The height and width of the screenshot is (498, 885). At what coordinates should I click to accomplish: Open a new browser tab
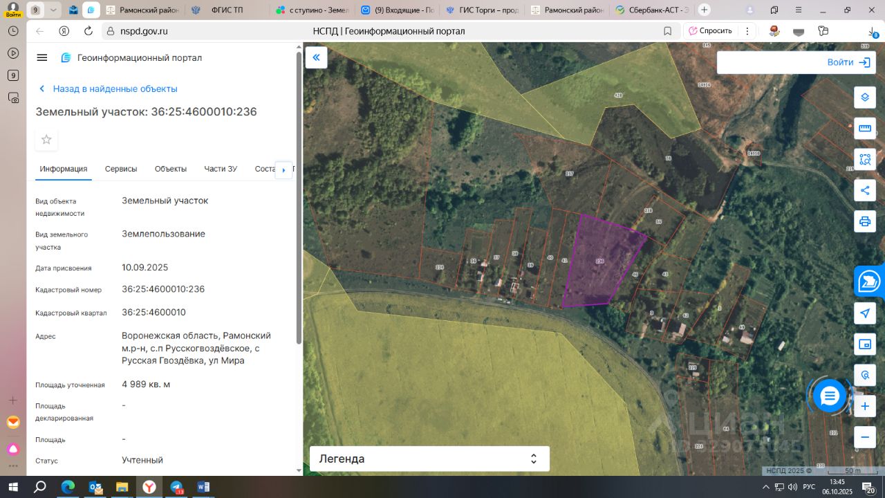(x=704, y=10)
